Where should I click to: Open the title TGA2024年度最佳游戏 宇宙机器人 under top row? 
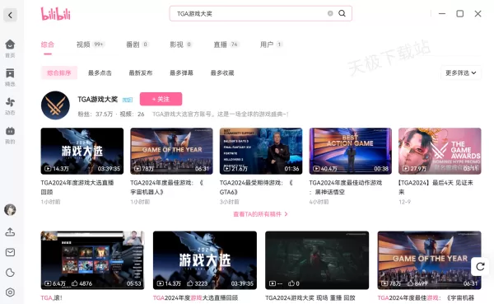[167, 187]
